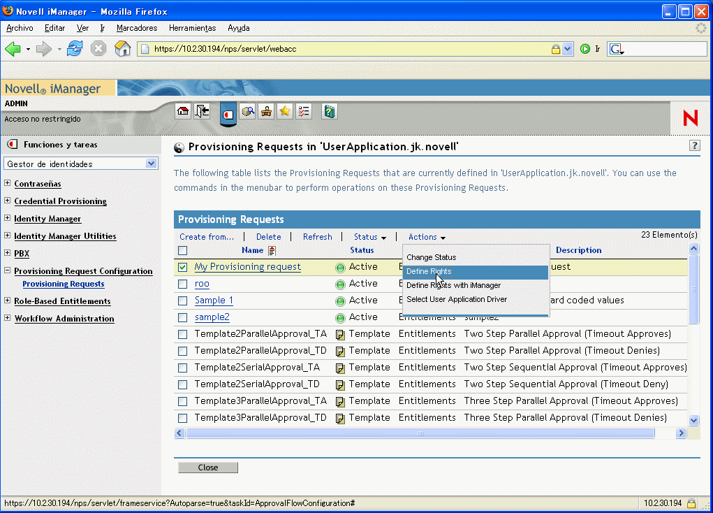This screenshot has height=513, width=713.
Task: Open the Favorites star icon
Action: tap(285, 112)
